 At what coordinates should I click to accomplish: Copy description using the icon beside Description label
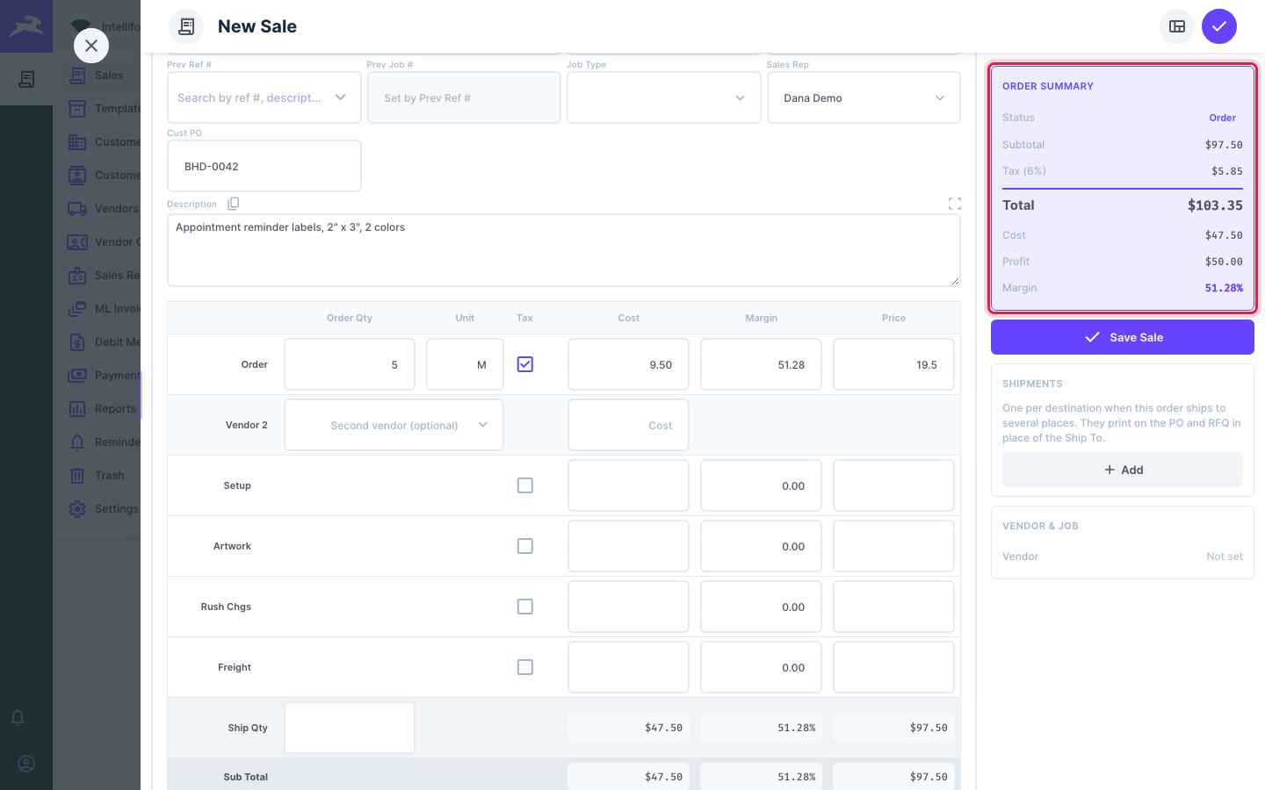pyautogui.click(x=233, y=204)
